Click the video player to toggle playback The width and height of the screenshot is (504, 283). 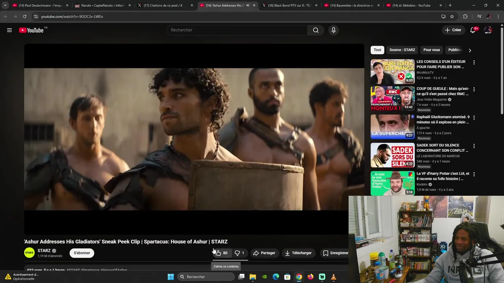tap(194, 139)
